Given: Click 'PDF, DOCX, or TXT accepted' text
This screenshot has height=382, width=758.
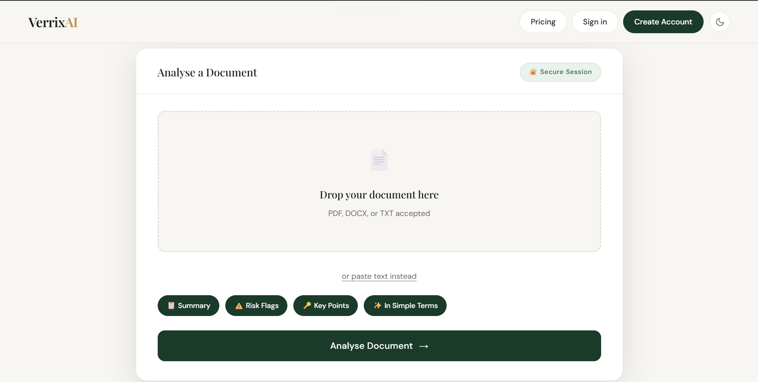Looking at the screenshot, I should pyautogui.click(x=379, y=214).
